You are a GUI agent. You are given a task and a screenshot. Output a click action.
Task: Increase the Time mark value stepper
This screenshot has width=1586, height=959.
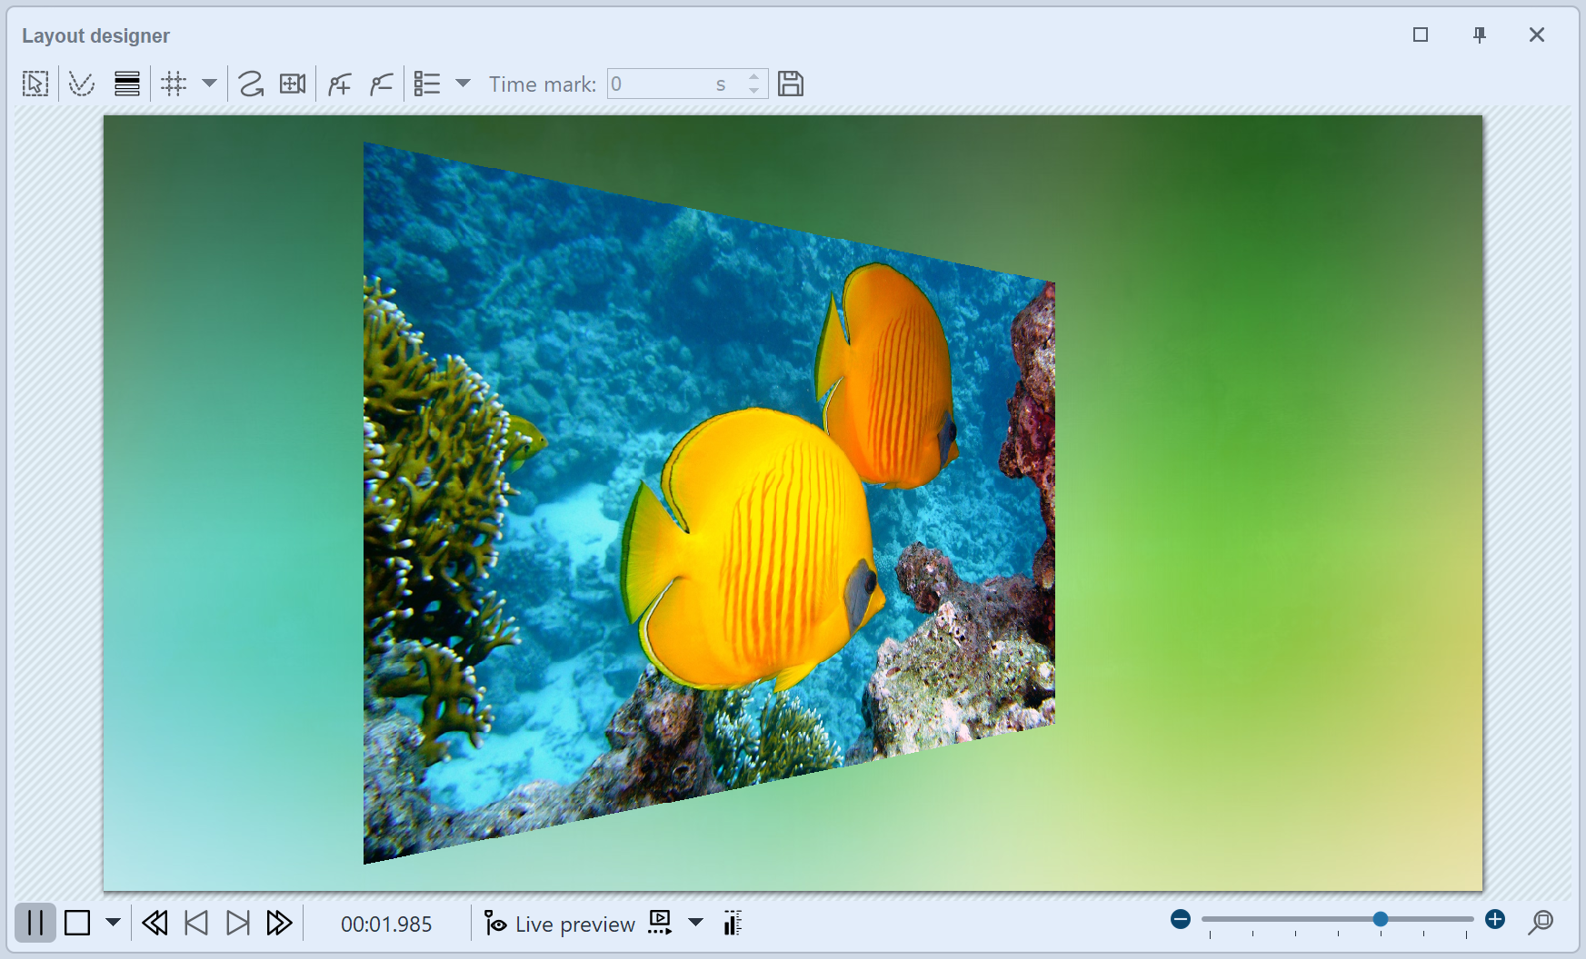coord(754,76)
